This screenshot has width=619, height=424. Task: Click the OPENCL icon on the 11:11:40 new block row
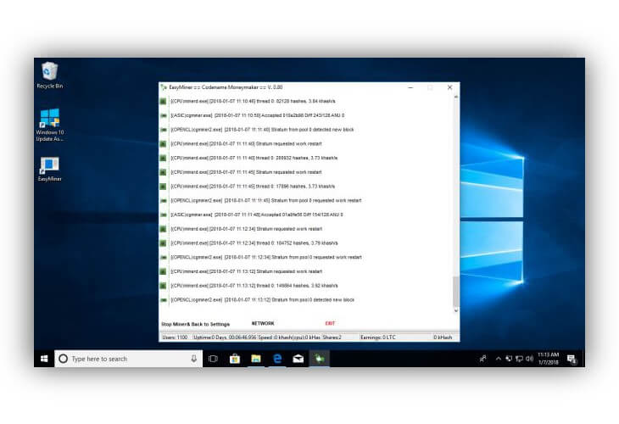coord(163,130)
